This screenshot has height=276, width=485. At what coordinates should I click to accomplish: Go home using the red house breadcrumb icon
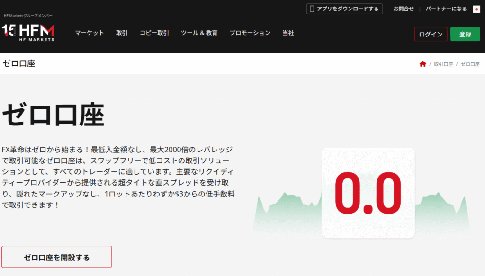click(422, 64)
